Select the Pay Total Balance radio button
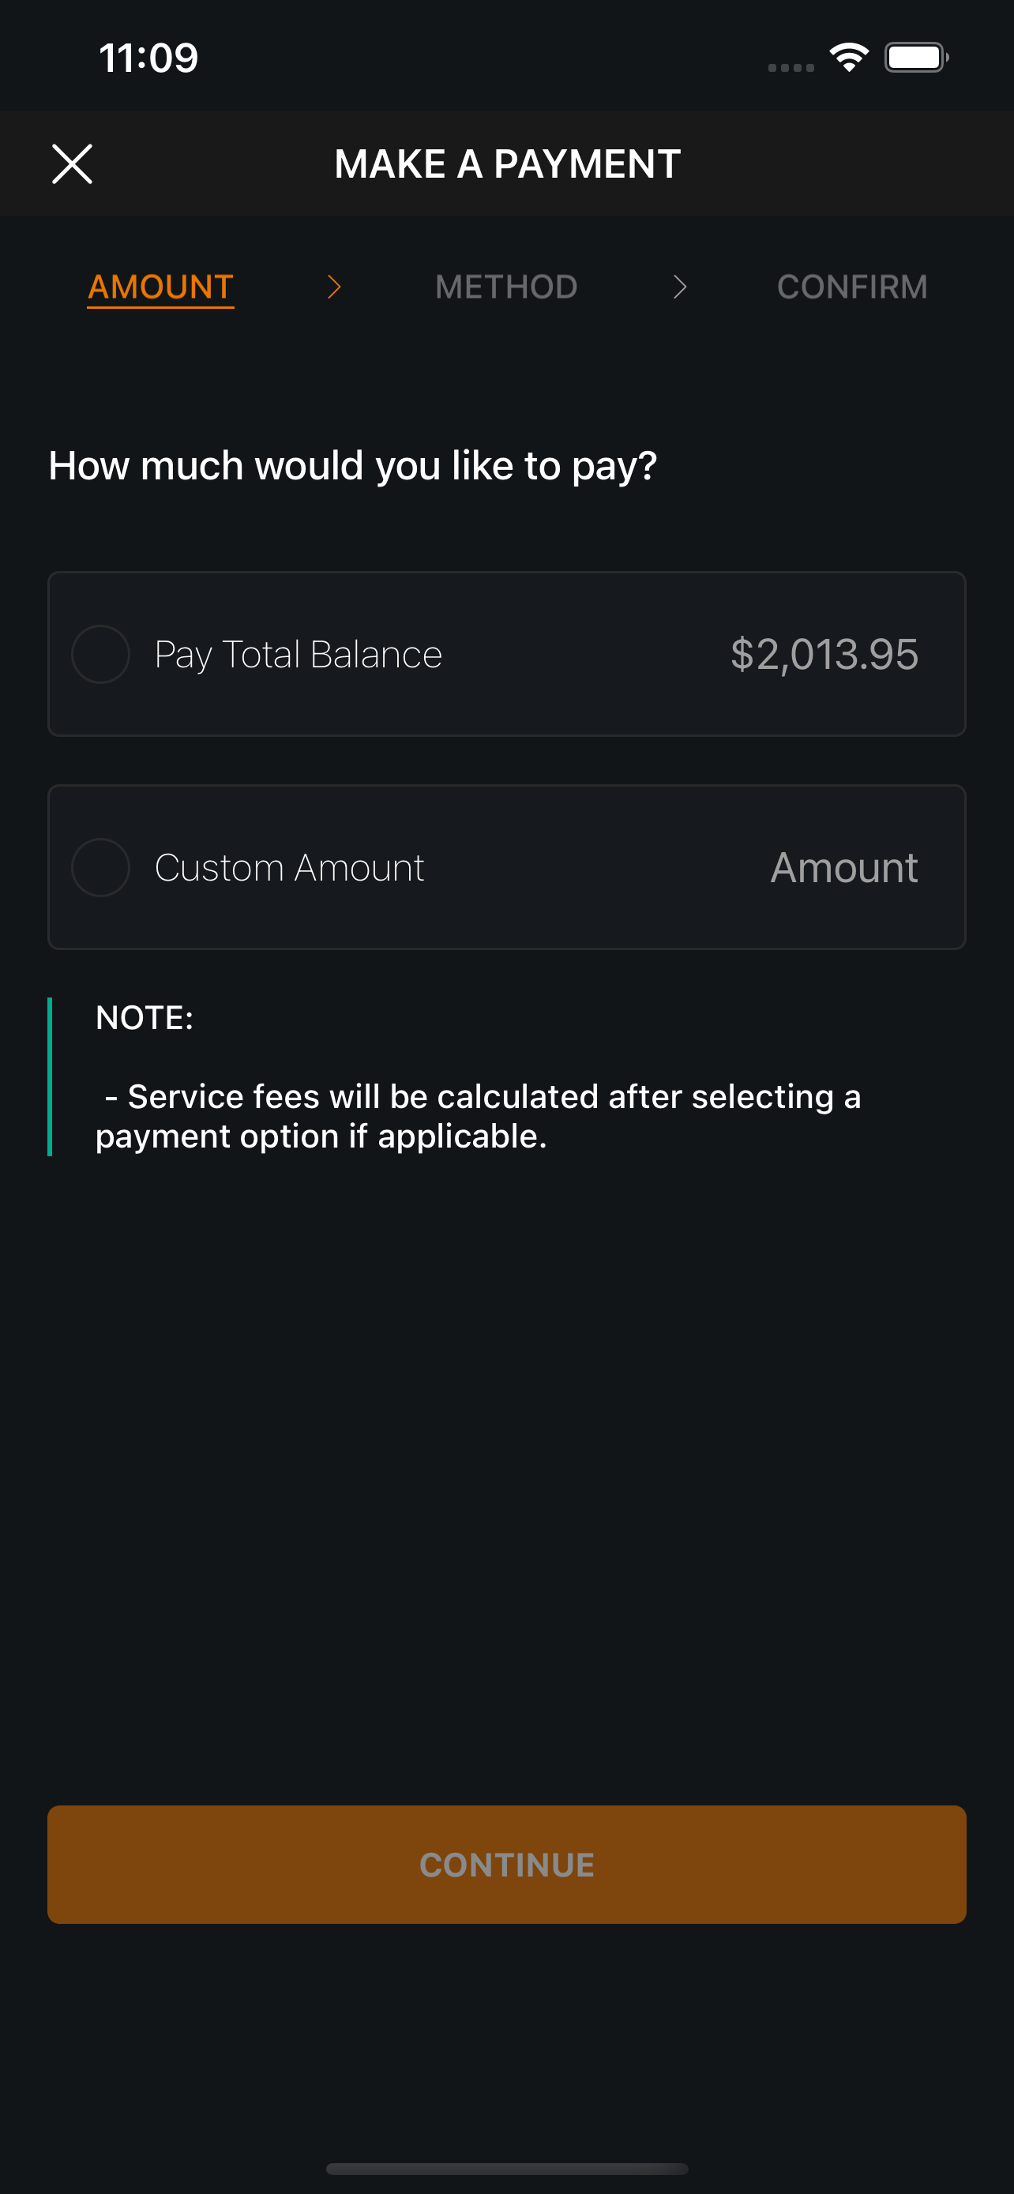 (100, 654)
